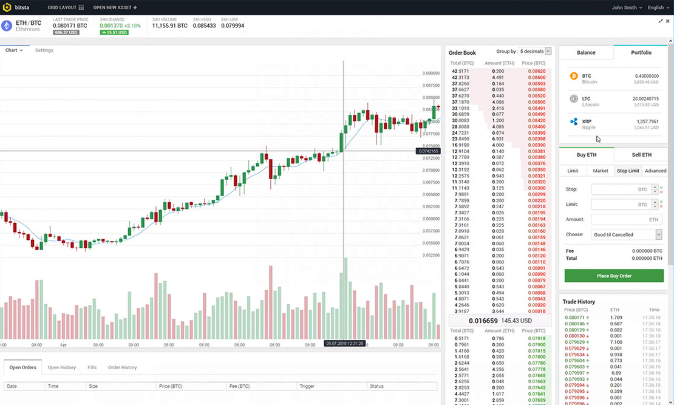Click the Bitcoin BTC icon in portfolio

coord(574,76)
